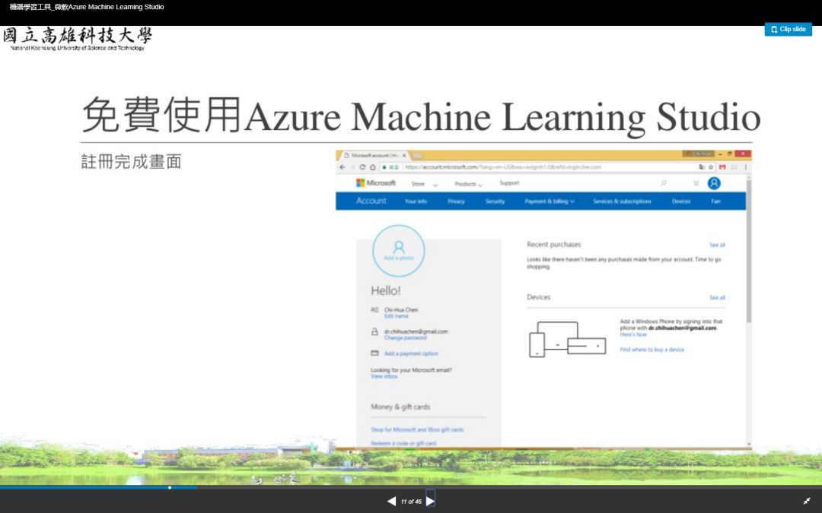
Task: Click the Add a payment option link
Action: (x=411, y=353)
